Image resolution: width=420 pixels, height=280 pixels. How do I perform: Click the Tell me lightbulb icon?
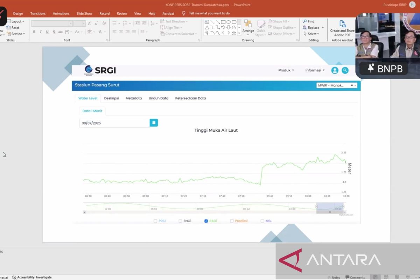pyautogui.click(x=183, y=13)
